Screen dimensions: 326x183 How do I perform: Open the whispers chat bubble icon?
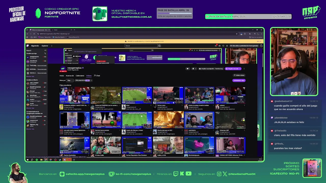[223, 46]
